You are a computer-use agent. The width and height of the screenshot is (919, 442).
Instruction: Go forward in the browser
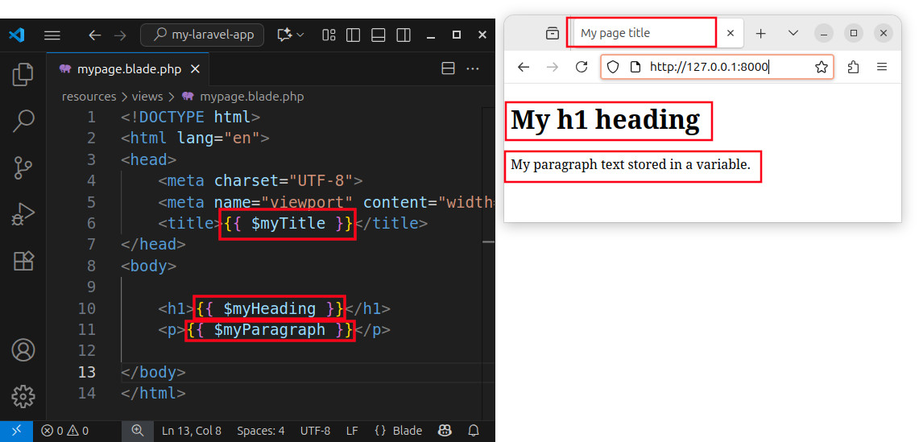[552, 67]
